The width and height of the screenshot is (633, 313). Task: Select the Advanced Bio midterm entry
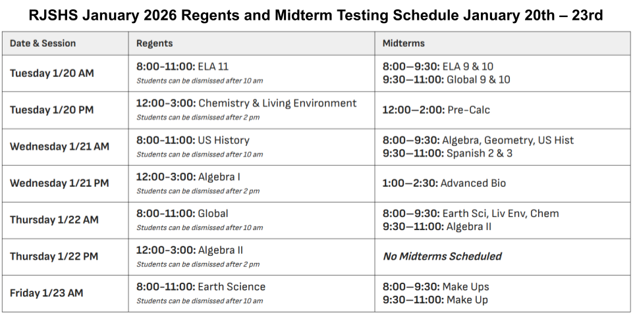point(444,183)
